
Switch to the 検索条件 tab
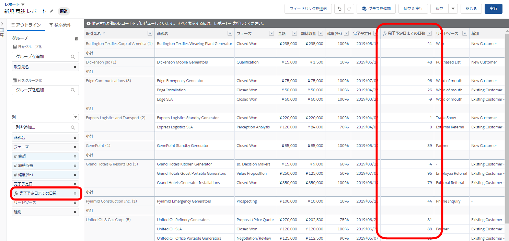[60, 25]
